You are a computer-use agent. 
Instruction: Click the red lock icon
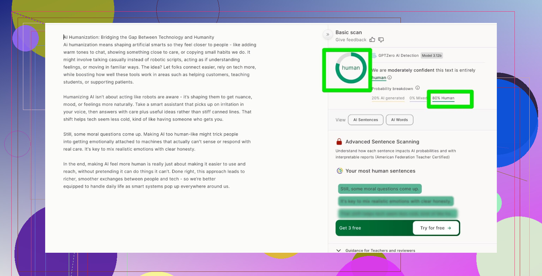click(x=339, y=142)
